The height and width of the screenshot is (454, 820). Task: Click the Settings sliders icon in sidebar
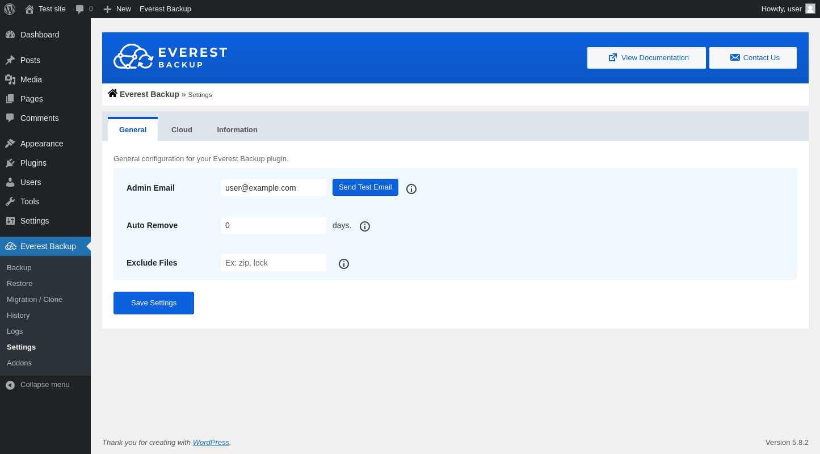pos(10,221)
